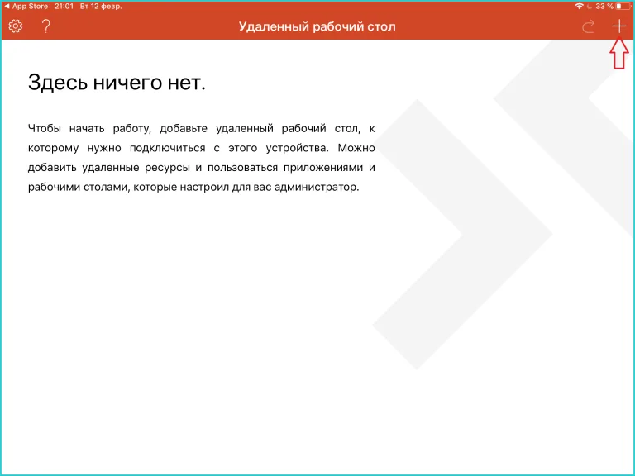Screen dimensions: 635x476
Task: Tap the greyed-out refresh arrow icon
Action: (588, 26)
